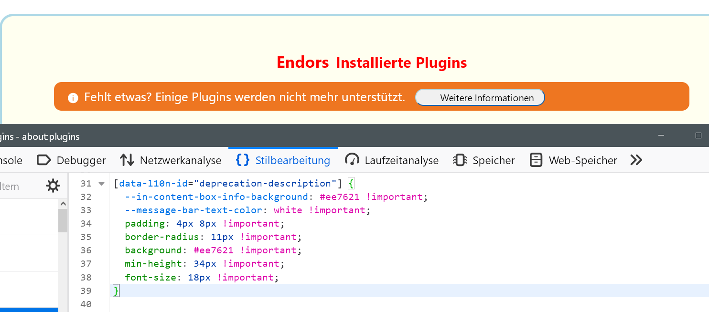Open Laufzeitanalyse via its gauge icon
This screenshot has height=312, width=709.
[352, 160]
